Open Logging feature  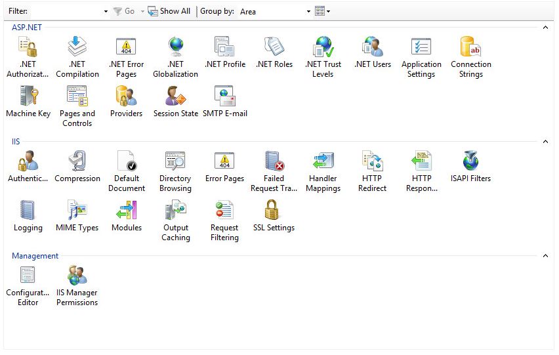(28, 216)
